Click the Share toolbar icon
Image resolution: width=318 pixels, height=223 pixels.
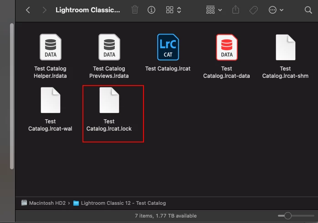click(x=236, y=10)
